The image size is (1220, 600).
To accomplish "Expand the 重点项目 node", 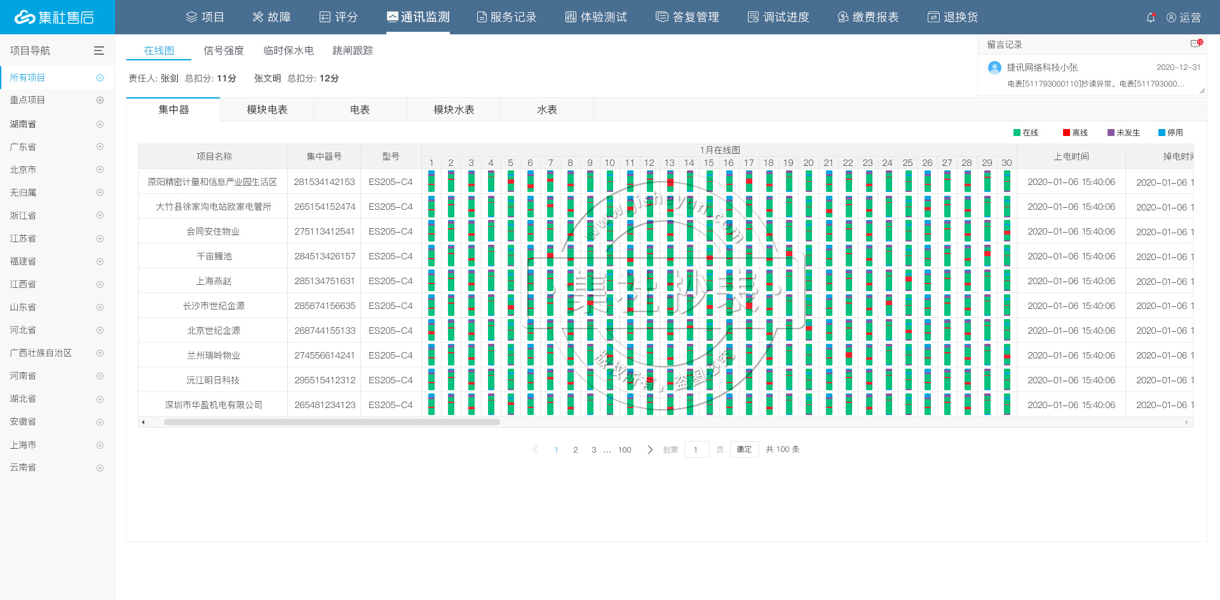I will [100, 100].
